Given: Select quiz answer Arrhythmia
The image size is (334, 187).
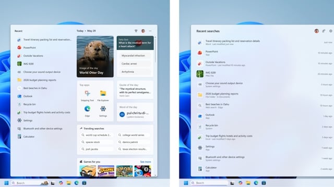Looking at the screenshot, I should click(x=135, y=72).
